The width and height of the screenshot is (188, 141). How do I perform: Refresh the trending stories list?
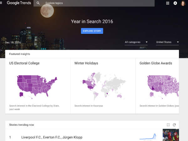174,125
